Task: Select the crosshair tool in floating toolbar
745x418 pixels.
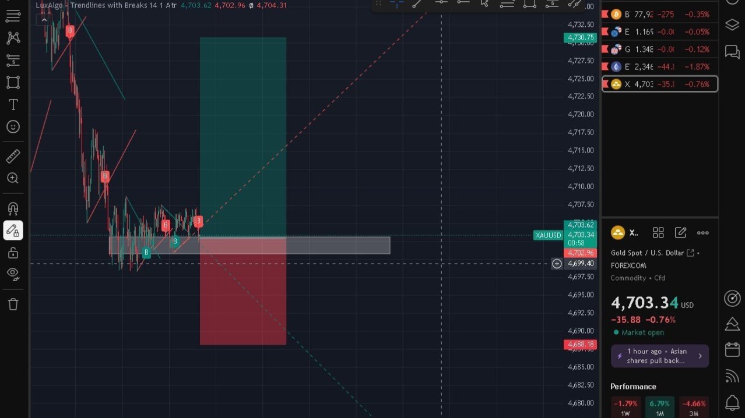Action: [x=397, y=3]
